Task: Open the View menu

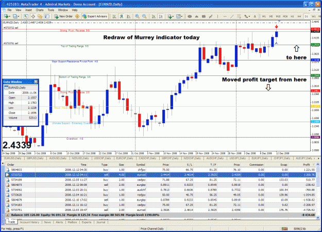Action: (18, 10)
